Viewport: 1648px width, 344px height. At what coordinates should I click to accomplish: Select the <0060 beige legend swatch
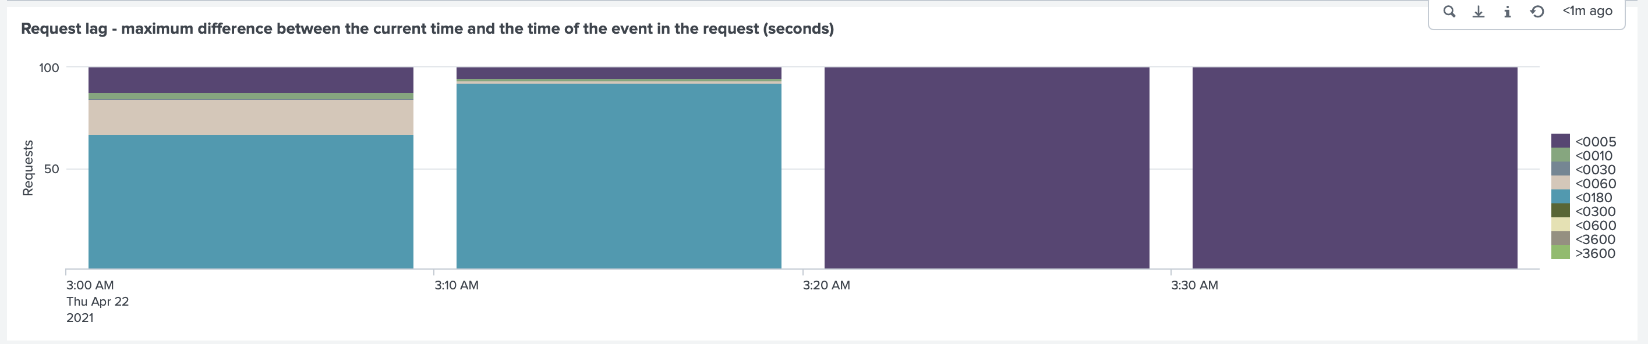[1560, 183]
